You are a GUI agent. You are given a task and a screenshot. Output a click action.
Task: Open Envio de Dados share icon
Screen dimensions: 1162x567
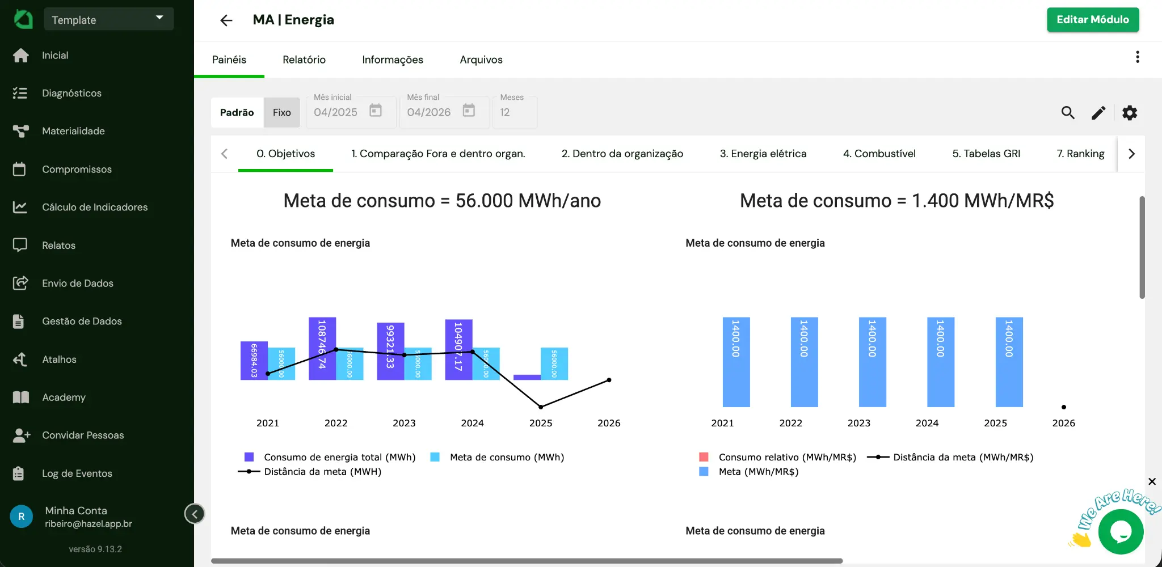pos(20,283)
